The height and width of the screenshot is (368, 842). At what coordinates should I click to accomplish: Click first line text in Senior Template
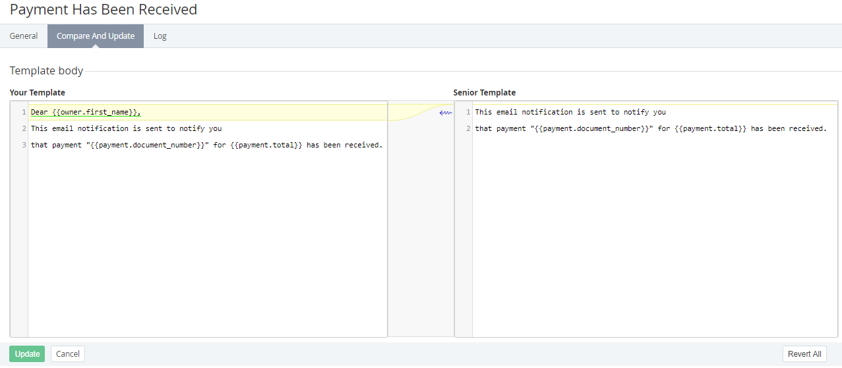570,113
